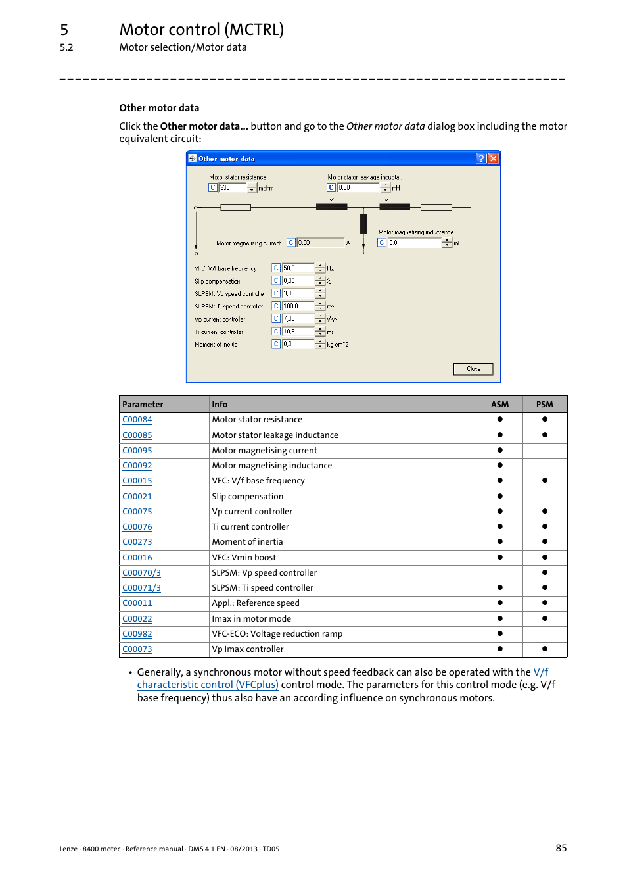The image size is (627, 888).
Task: Click the Motor stator leakage inductance value field
Action: click(359, 188)
